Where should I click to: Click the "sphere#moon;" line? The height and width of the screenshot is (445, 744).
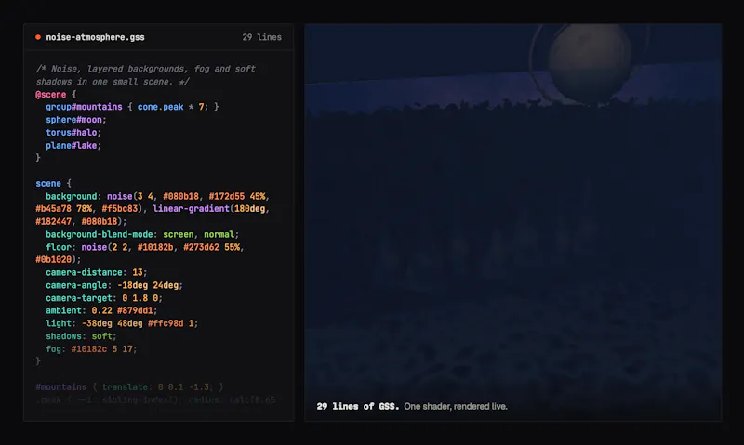pos(76,120)
